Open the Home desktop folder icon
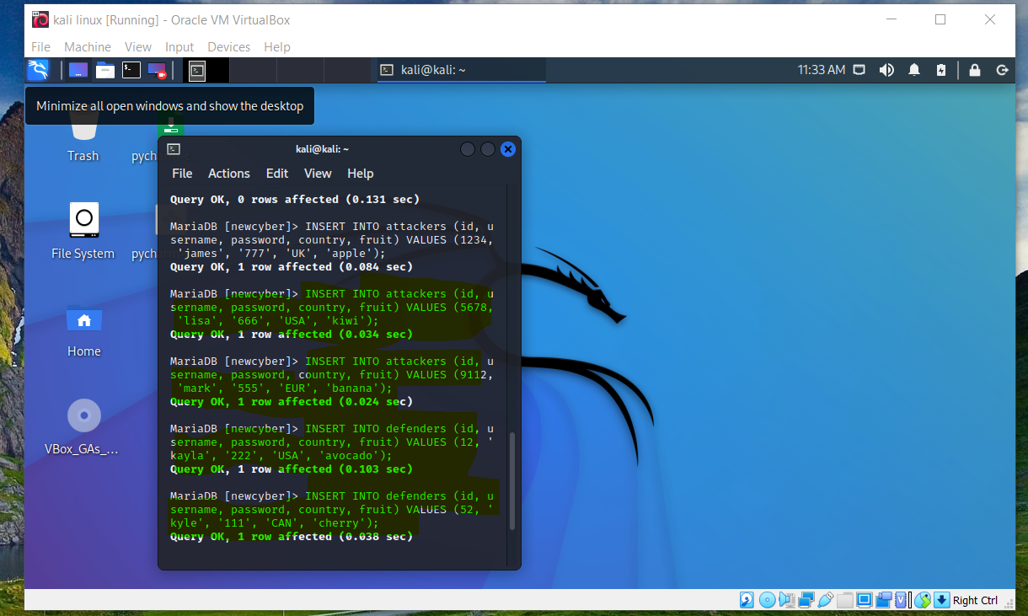Image resolution: width=1028 pixels, height=616 pixels. click(84, 330)
